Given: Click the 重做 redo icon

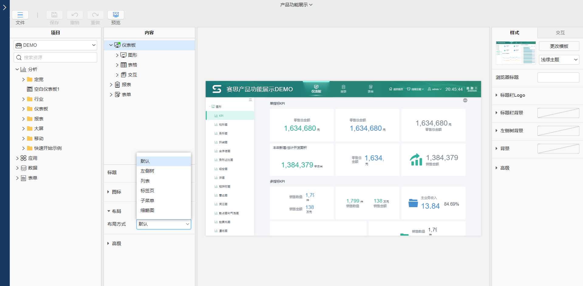Looking at the screenshot, I should click(x=95, y=15).
